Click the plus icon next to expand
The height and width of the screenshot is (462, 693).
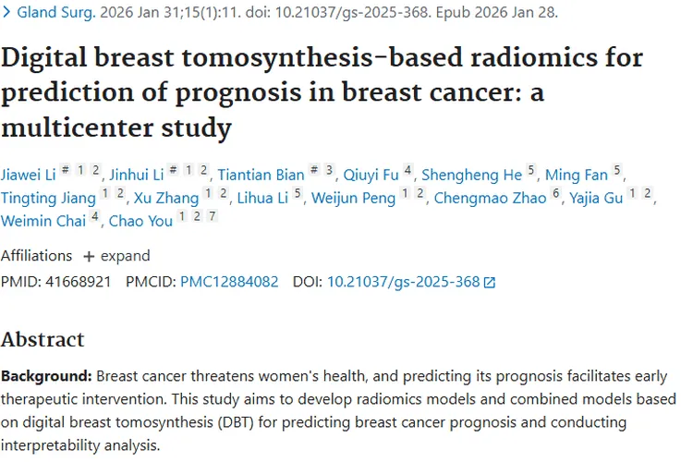click(x=89, y=256)
